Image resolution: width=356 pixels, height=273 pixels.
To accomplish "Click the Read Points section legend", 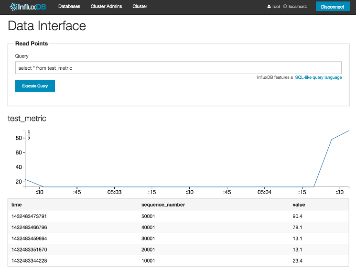I will 32,44.
